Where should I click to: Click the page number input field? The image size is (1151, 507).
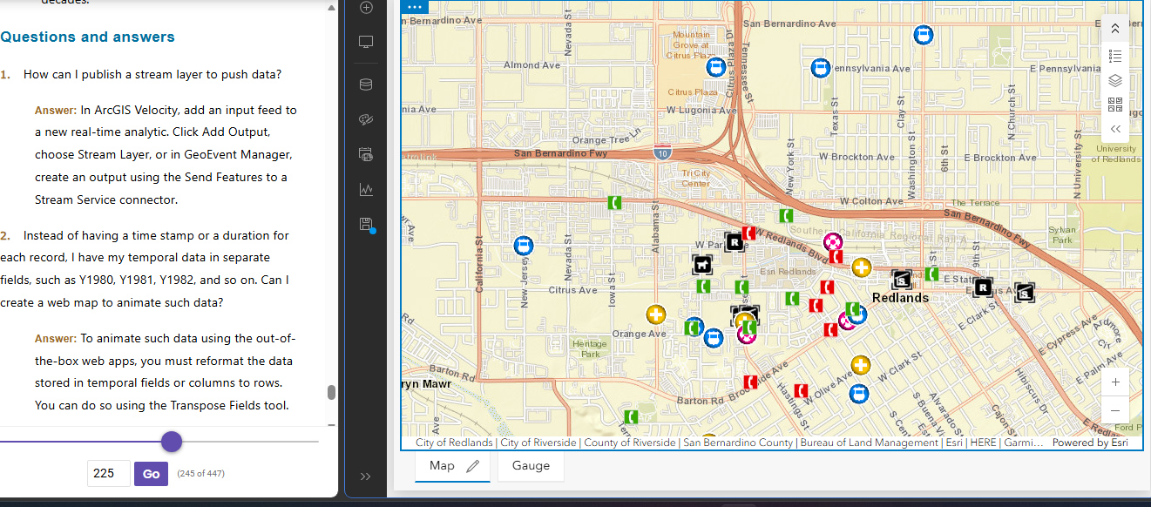tap(109, 473)
